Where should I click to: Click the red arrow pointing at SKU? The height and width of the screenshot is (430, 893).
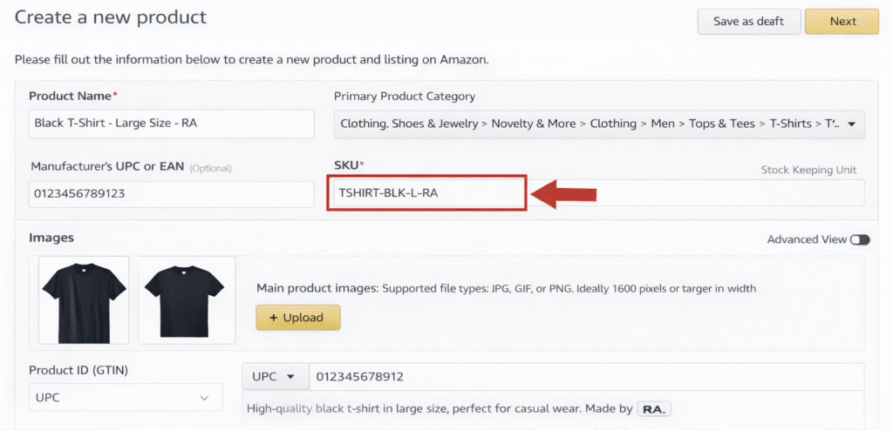(563, 195)
